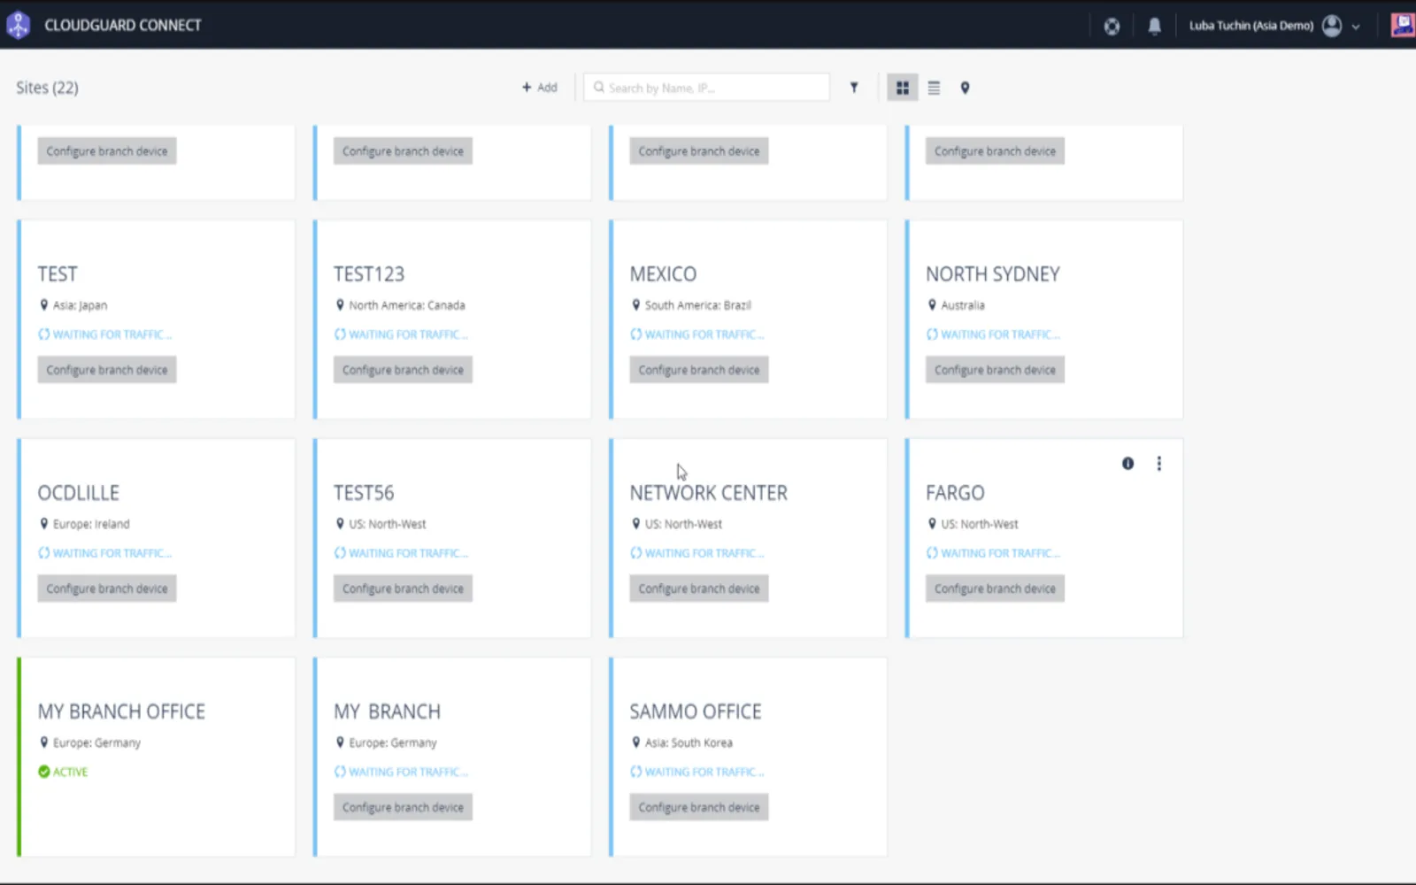Switch to grid tile view
Image resolution: width=1416 pixels, height=885 pixels.
(903, 88)
